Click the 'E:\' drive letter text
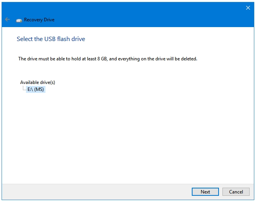The image size is (257, 202). point(30,89)
